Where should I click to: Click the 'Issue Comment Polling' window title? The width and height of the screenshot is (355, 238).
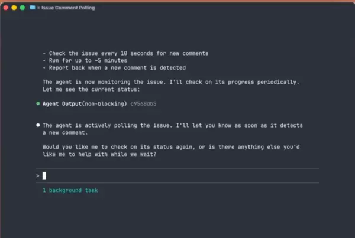[x=67, y=8]
